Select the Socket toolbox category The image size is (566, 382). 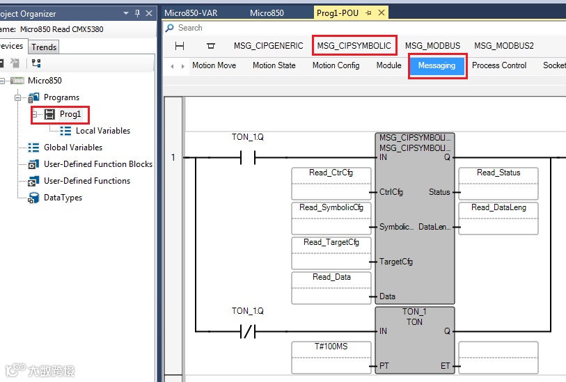click(x=554, y=65)
